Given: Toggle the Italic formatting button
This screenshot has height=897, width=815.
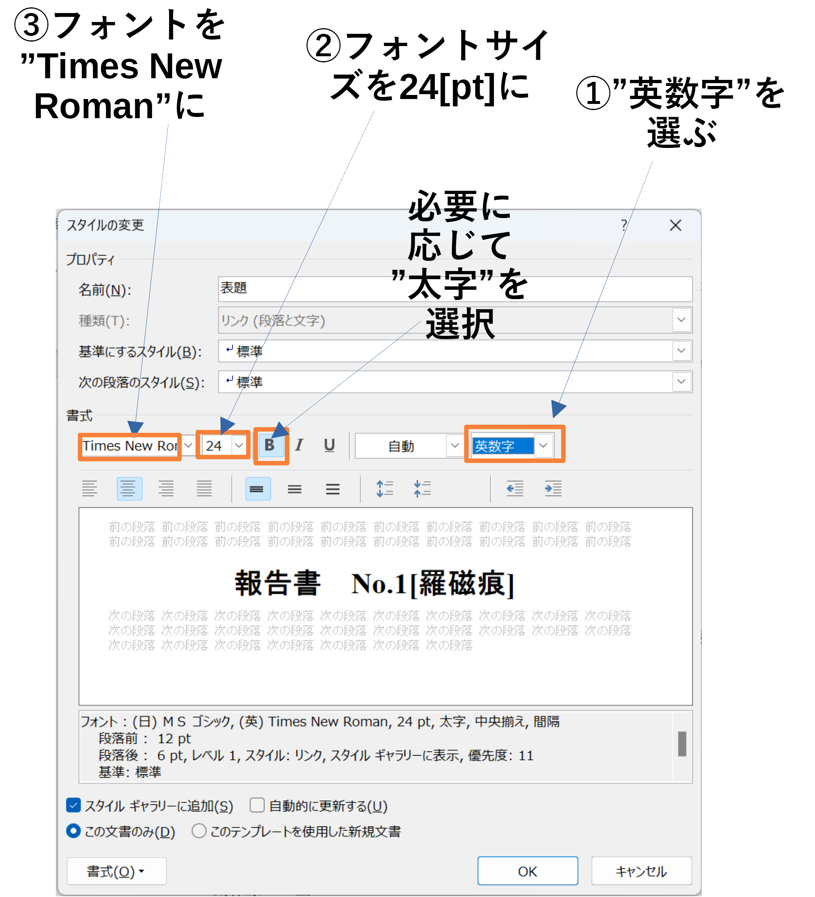Looking at the screenshot, I should click(x=299, y=445).
